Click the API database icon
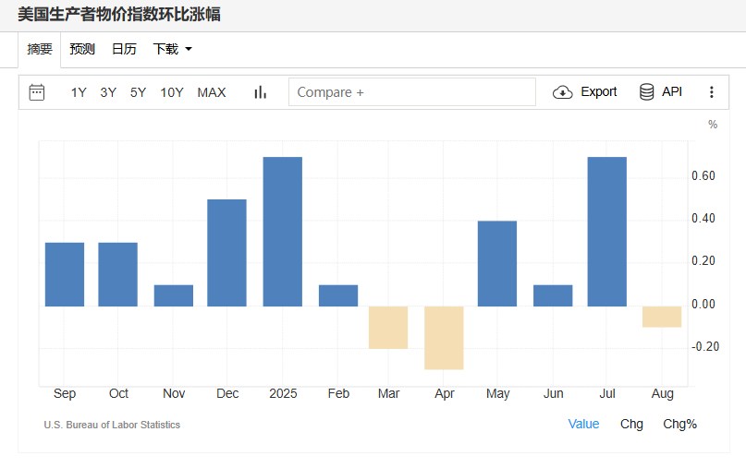This screenshot has height=468, width=746. tap(647, 92)
